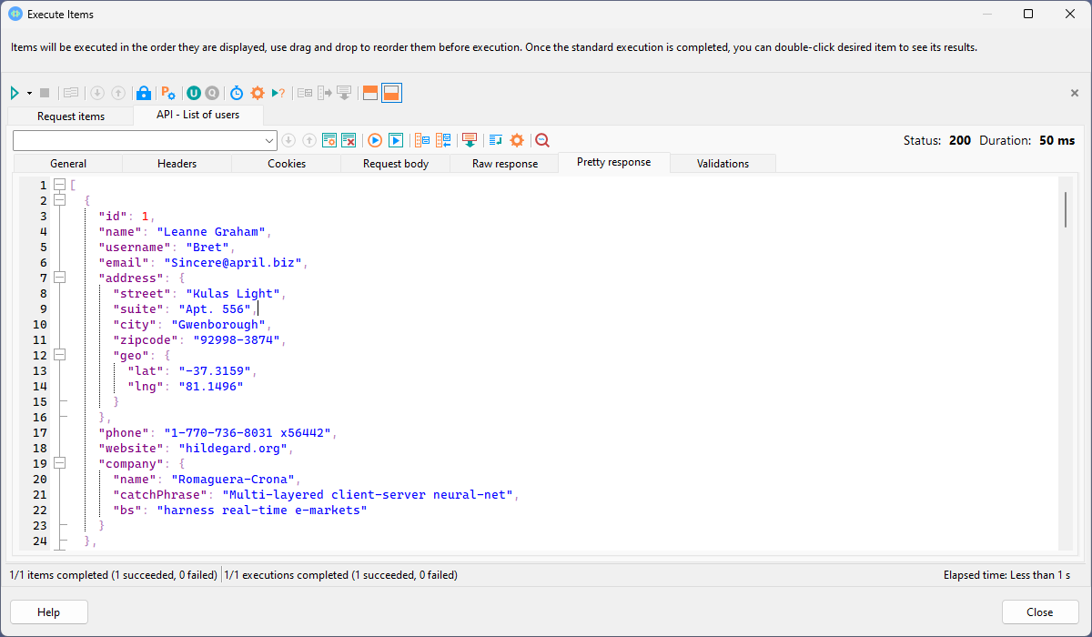Click the orange circular play icon
The height and width of the screenshot is (637, 1092).
click(374, 140)
